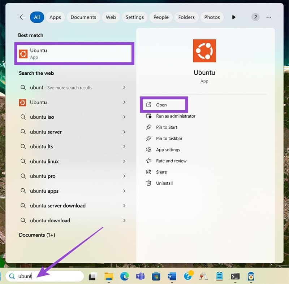This screenshot has height=284, width=289.
Task: Select the 'ubuntu linux' suggestion
Action: (73, 161)
